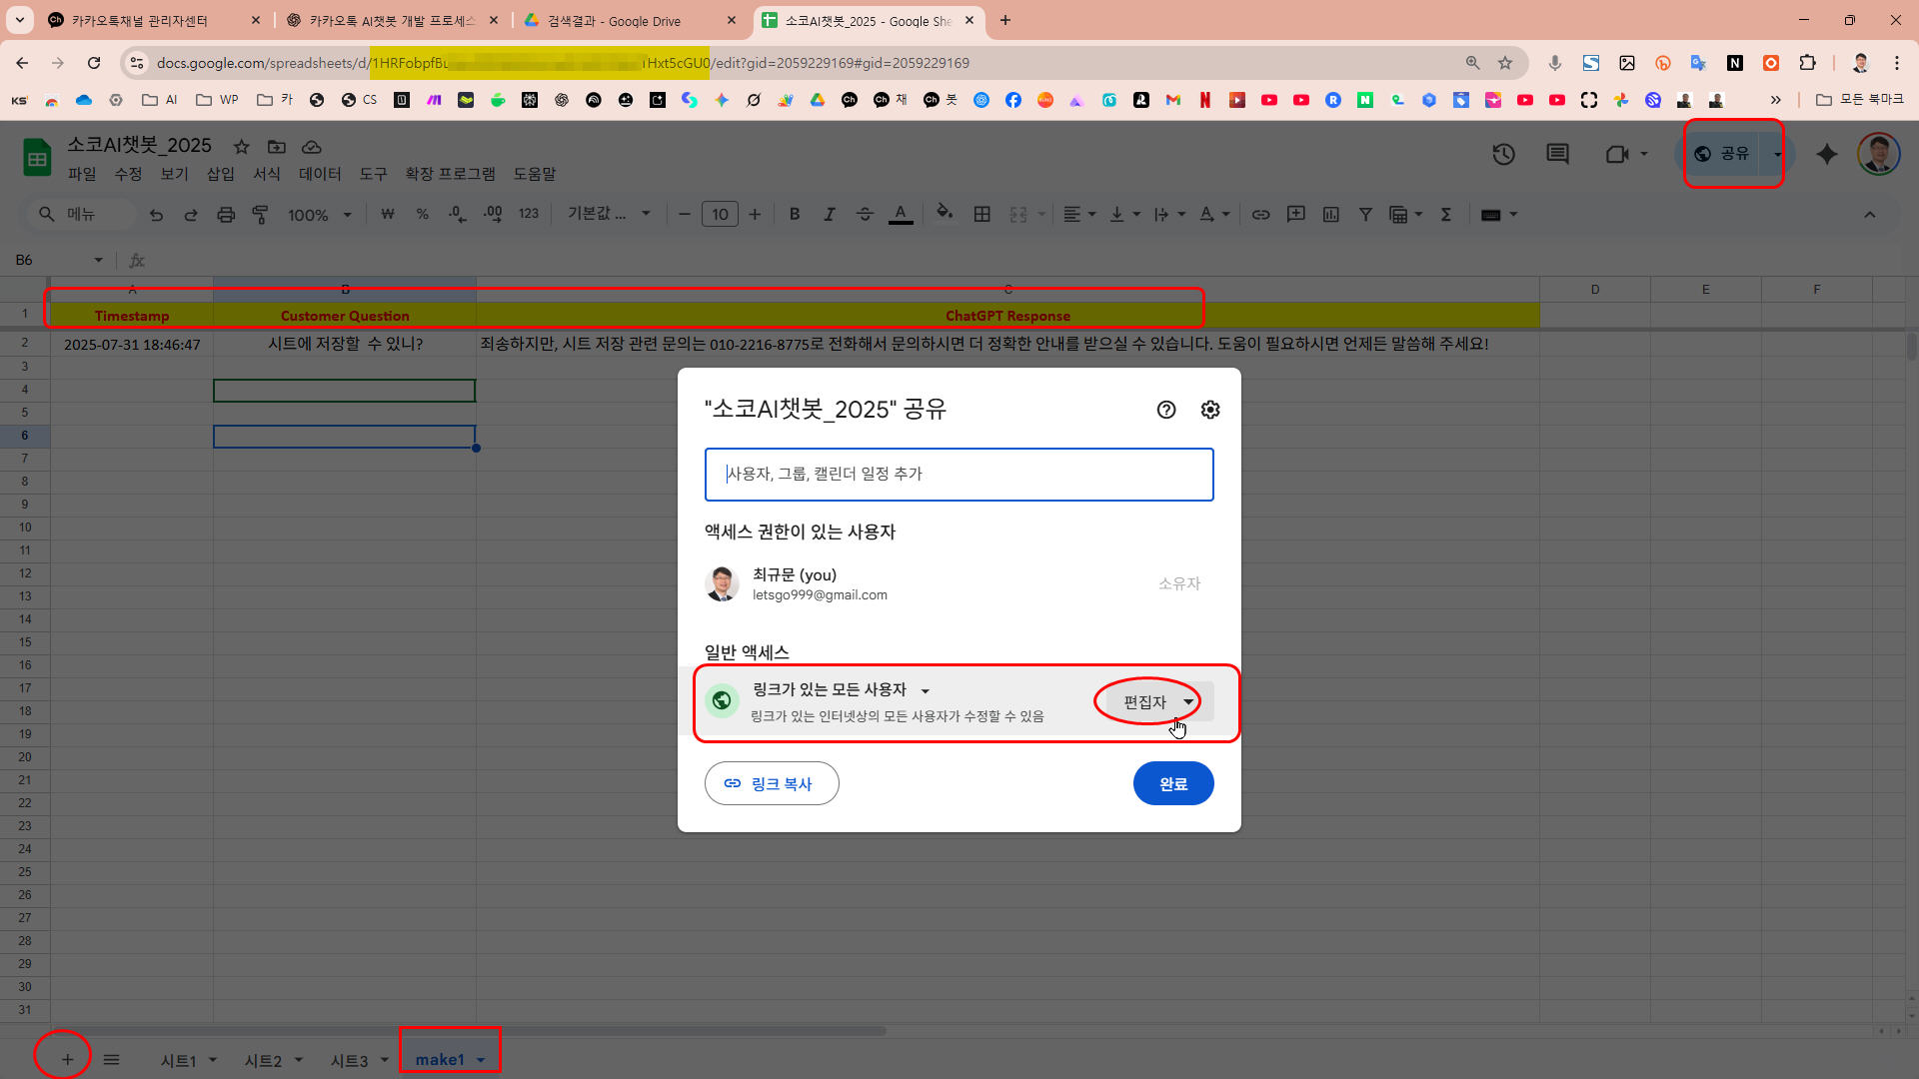Click move to folder icon
The height and width of the screenshot is (1079, 1919).
click(277, 147)
